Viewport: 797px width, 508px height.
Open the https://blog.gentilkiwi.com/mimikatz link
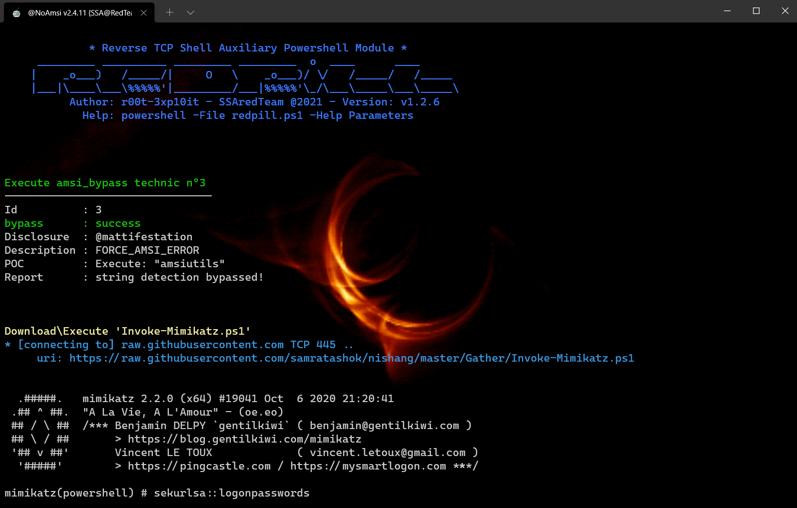click(244, 439)
